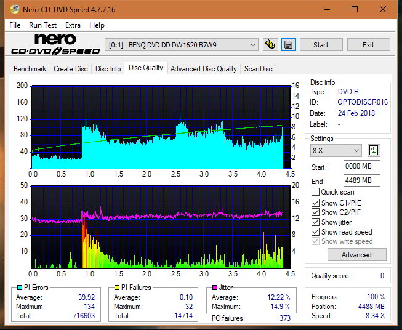Viewport: 402px width, 330px height.
Task: Toggle Show jitter checkbox
Action: tap(315, 222)
